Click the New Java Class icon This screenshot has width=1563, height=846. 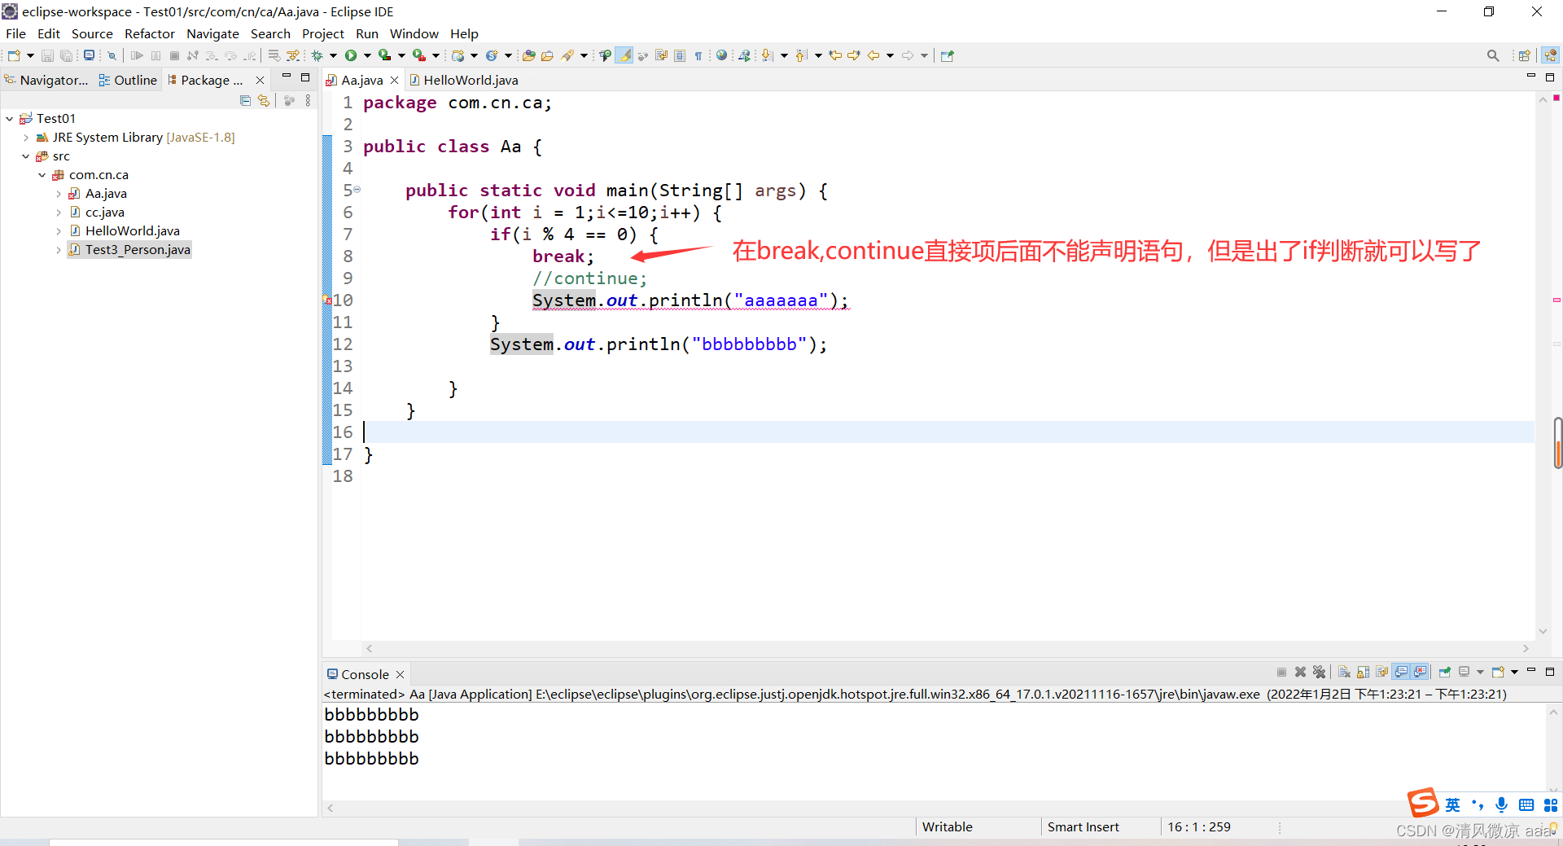click(492, 55)
